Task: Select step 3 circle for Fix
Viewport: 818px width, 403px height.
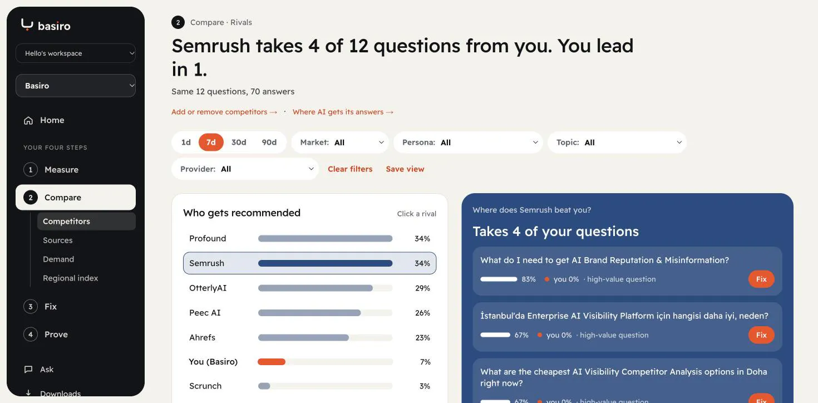Action: pos(31,307)
